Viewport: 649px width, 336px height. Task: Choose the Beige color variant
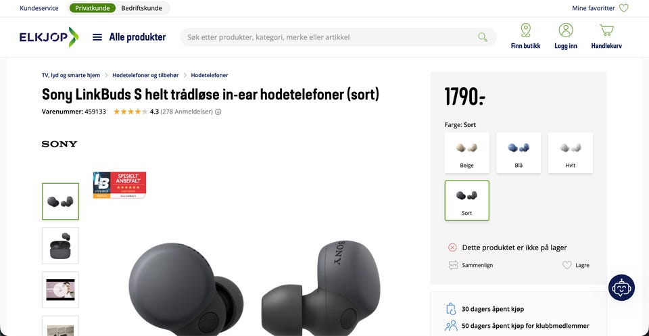[x=467, y=153]
